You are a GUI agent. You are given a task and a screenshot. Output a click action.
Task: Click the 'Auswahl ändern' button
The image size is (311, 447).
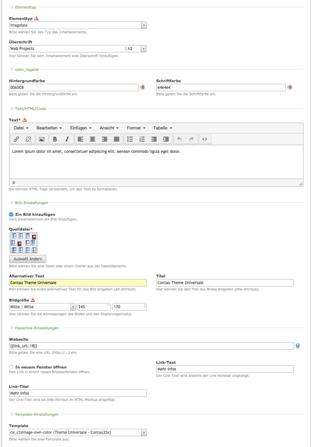tap(28, 259)
